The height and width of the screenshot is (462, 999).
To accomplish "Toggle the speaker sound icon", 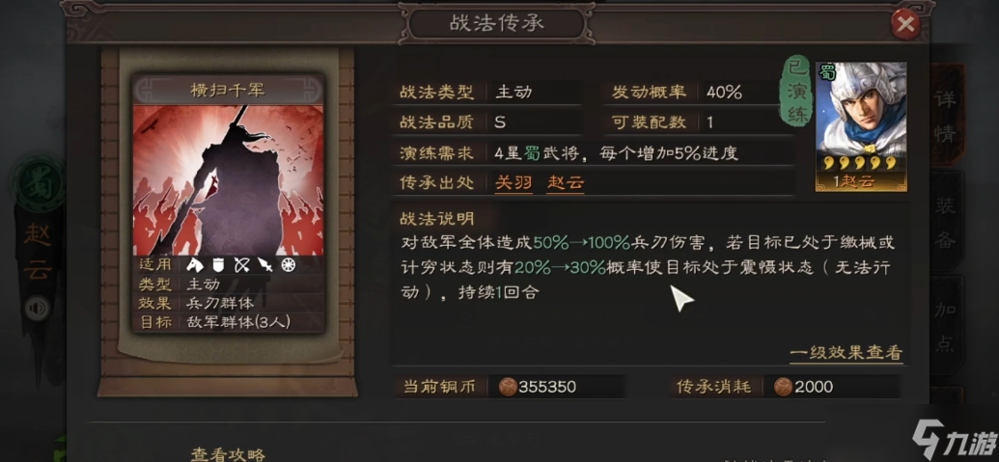I will (37, 310).
